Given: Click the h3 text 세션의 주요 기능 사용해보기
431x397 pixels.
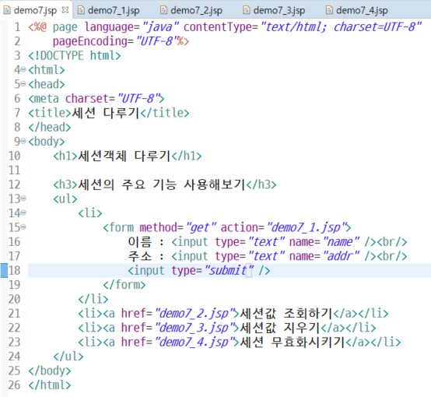Looking at the screenshot, I should (x=162, y=184).
